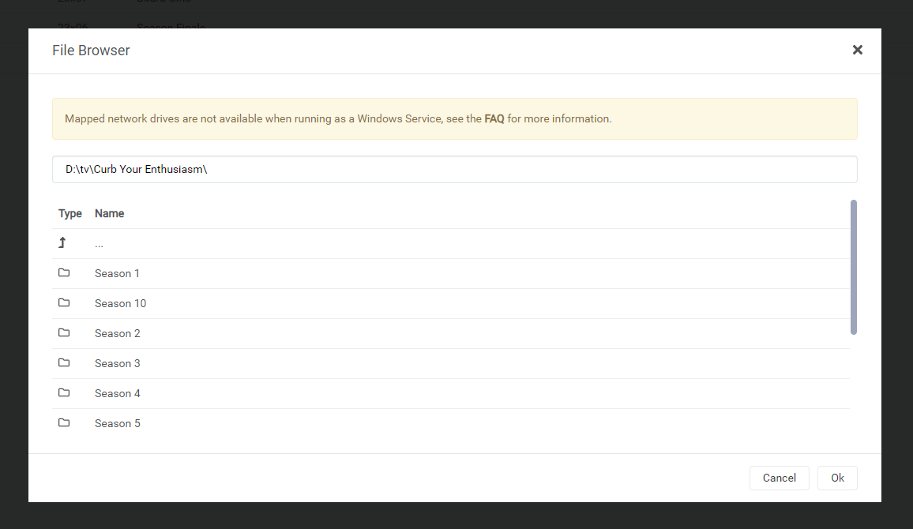
Task: Close the File Browser dialog
Action: pyautogui.click(x=857, y=50)
